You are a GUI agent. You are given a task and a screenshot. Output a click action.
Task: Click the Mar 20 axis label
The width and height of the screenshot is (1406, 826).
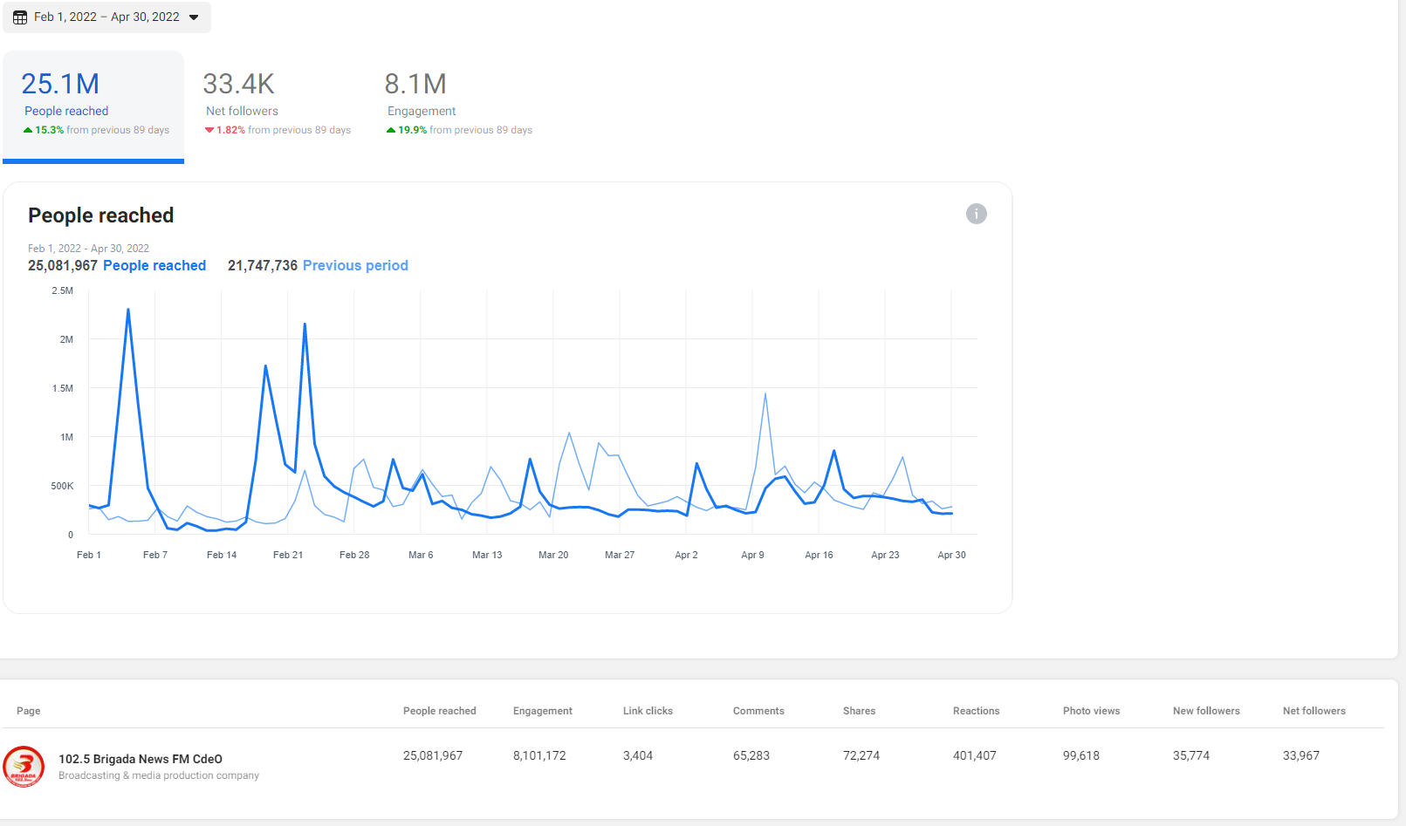click(553, 555)
